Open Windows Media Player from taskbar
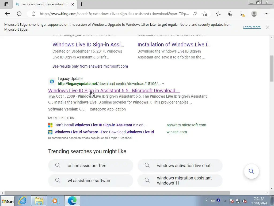The height and width of the screenshot is (206, 274). click(x=55, y=201)
